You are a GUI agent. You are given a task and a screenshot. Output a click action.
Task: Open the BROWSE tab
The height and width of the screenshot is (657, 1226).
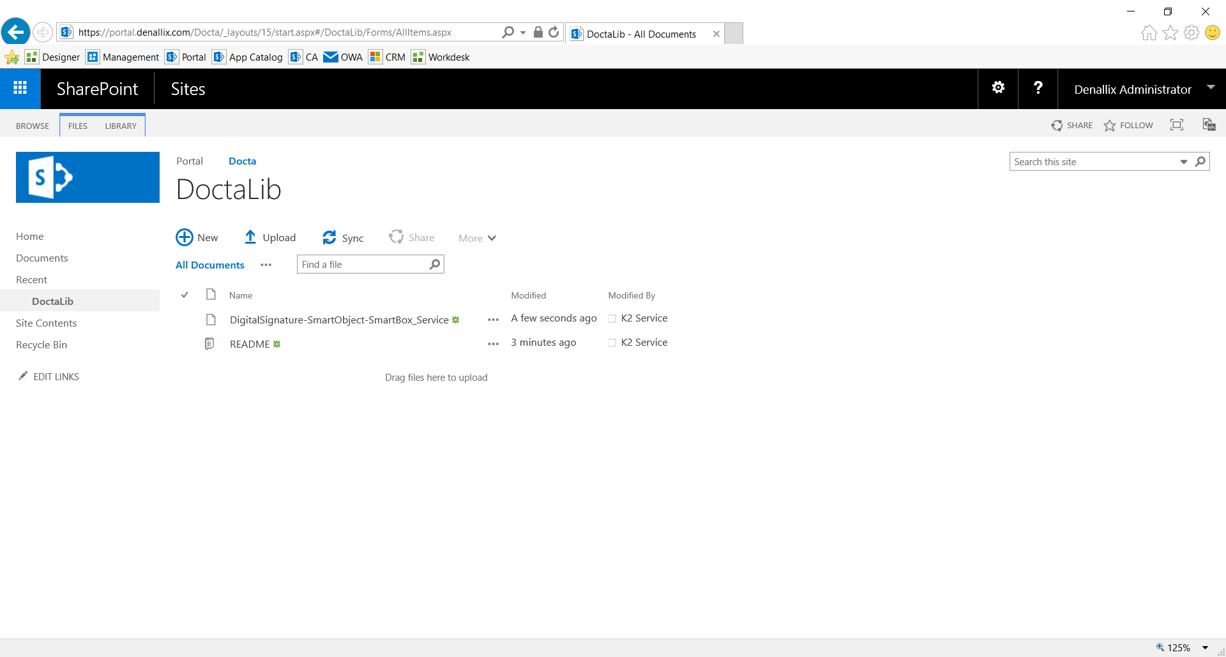pos(32,125)
